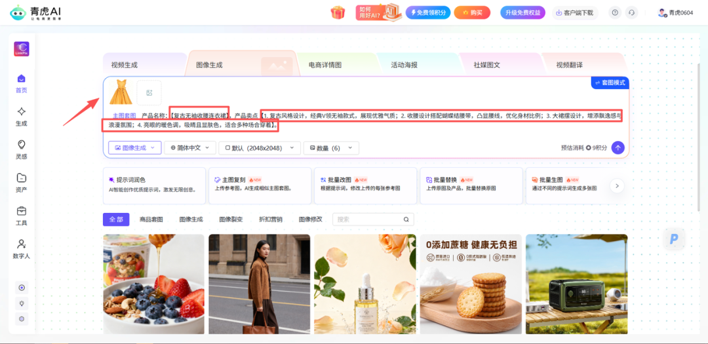The height and width of the screenshot is (344, 708).
Task: Open 数字人 in the sidebar
Action: [x=21, y=250]
